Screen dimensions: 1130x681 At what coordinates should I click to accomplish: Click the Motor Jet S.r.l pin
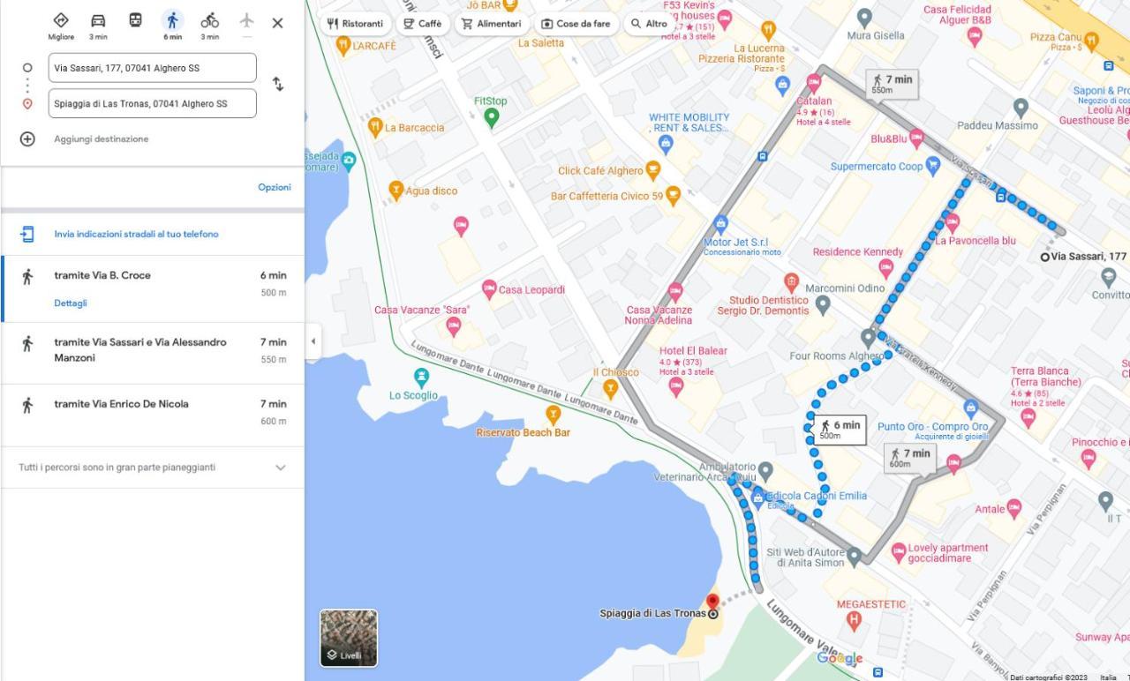point(721,223)
